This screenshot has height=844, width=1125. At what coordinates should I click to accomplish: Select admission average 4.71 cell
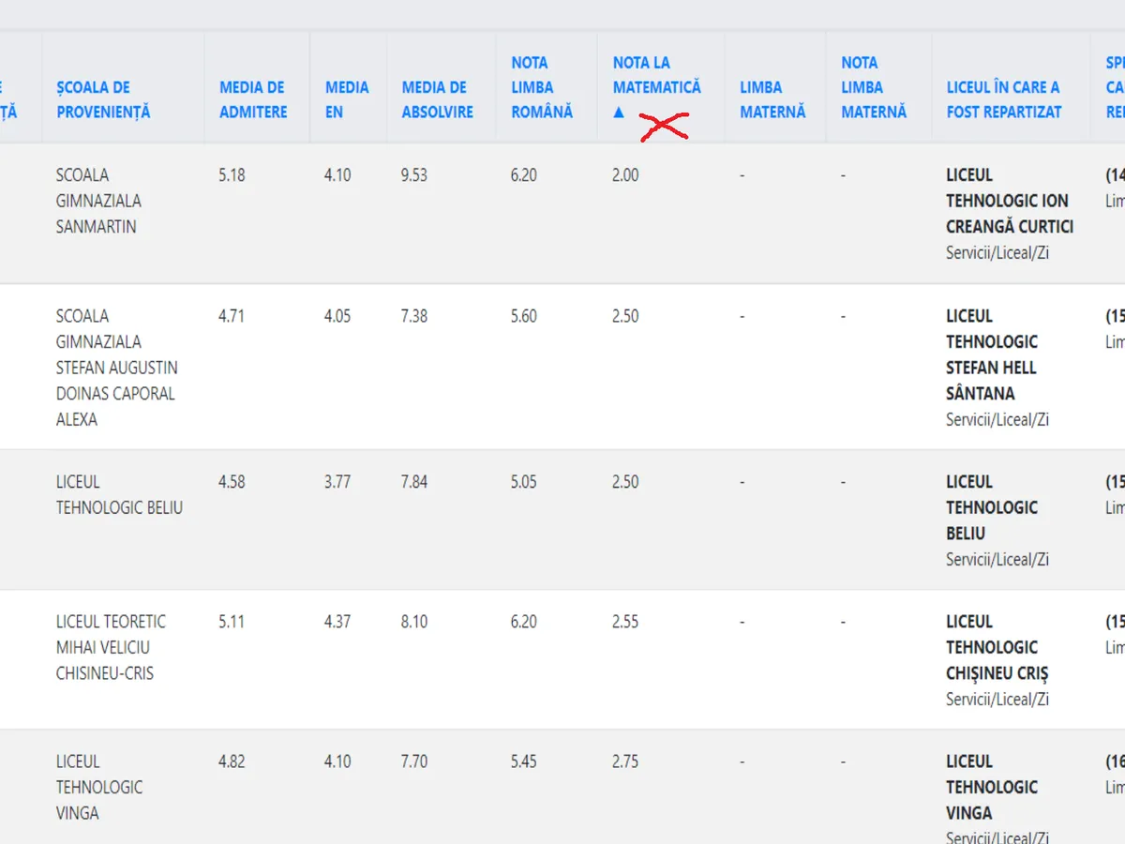pyautogui.click(x=232, y=316)
